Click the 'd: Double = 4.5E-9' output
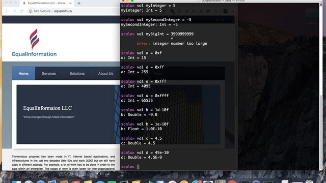326x183 pixels. pos(142,158)
